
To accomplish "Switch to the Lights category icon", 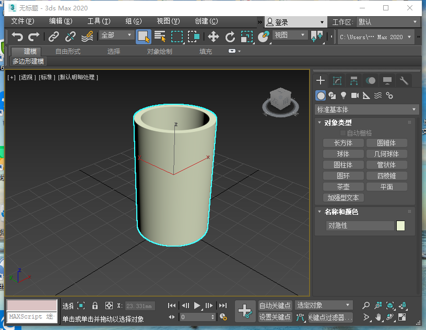I will pos(344,95).
